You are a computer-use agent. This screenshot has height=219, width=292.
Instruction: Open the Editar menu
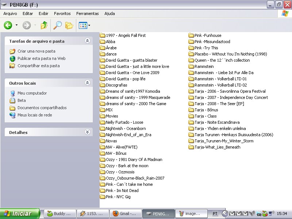28,14
